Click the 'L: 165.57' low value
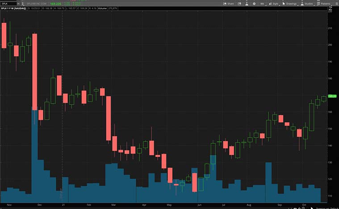Screen dimensions: 339x209 pos(71,8)
